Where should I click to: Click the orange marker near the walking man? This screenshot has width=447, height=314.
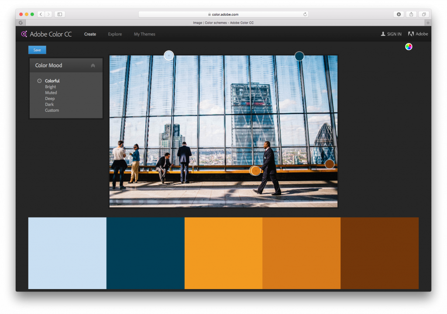click(x=255, y=171)
